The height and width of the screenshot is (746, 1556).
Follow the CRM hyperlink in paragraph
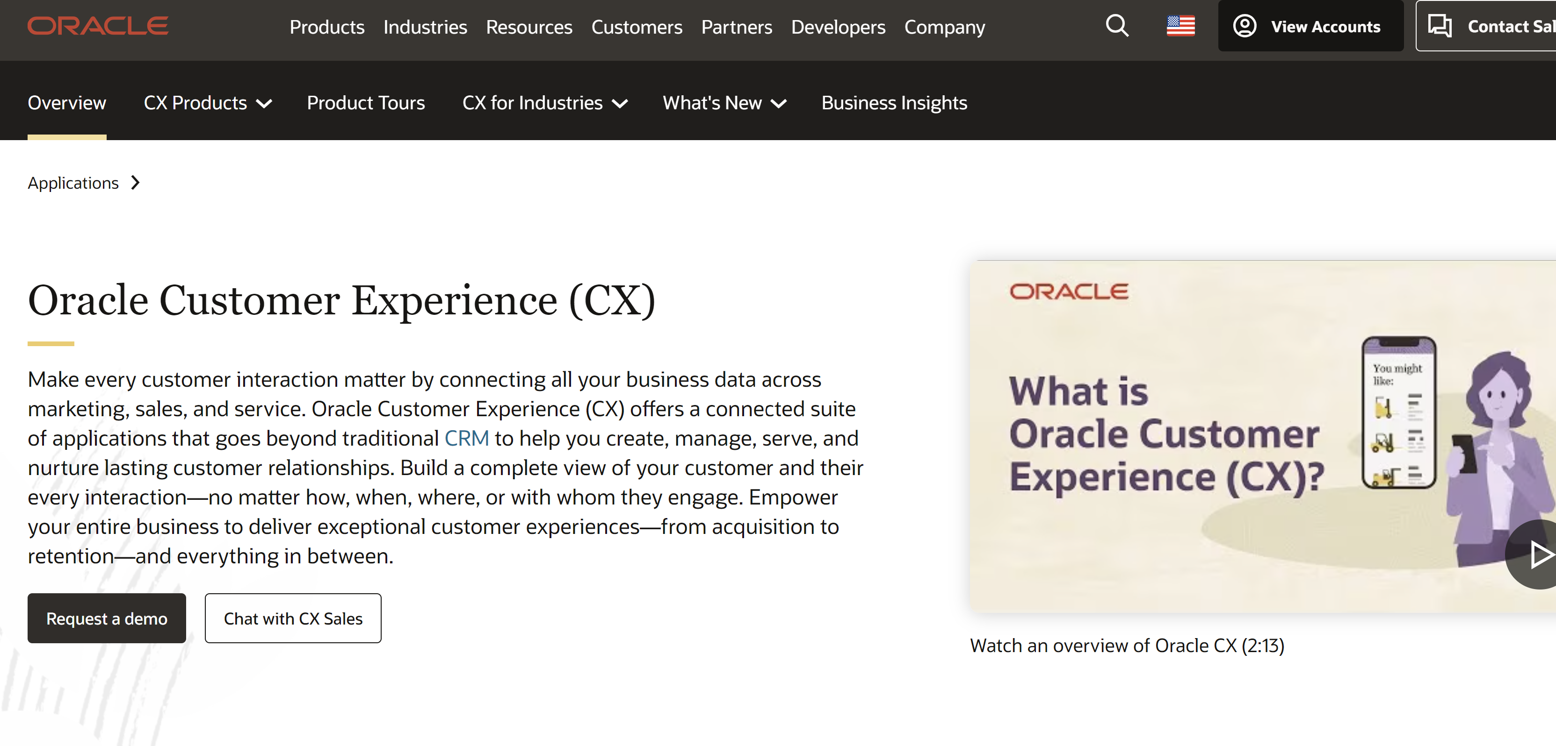tap(466, 439)
